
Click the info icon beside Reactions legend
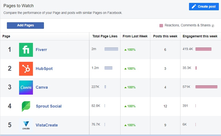(213, 26)
